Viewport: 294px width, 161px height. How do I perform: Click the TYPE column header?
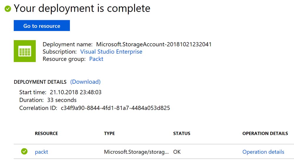tap(109, 133)
